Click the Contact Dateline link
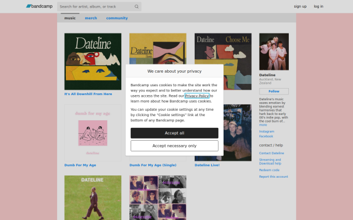Viewport: 353px width, 220px height. [271, 153]
